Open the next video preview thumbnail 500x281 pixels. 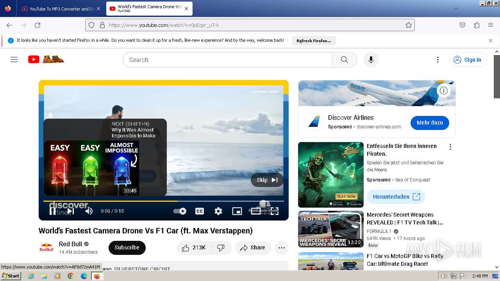91,168
